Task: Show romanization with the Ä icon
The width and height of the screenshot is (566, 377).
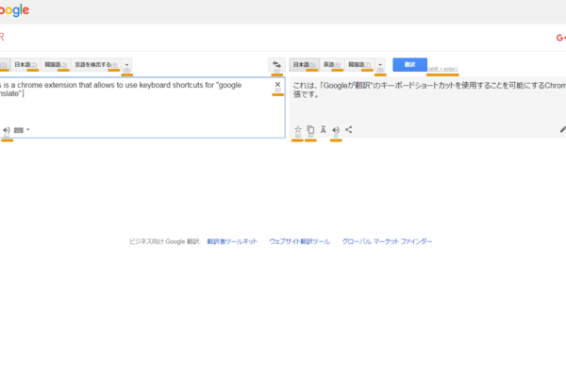Action: [324, 129]
